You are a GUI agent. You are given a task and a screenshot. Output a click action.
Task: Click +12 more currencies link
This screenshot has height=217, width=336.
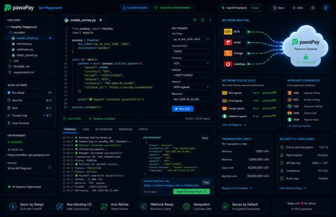coord(299,126)
